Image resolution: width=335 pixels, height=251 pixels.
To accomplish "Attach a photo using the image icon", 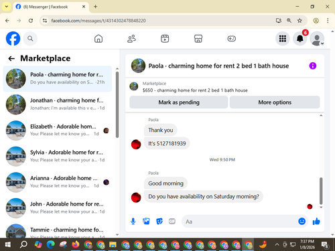I will [x=146, y=221].
